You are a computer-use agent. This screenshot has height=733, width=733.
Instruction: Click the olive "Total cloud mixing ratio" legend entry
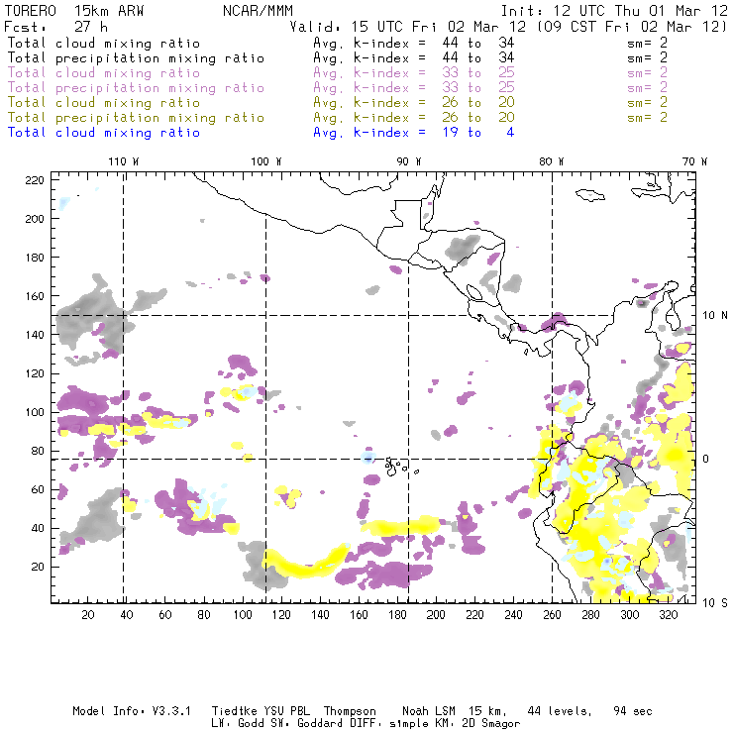104,103
